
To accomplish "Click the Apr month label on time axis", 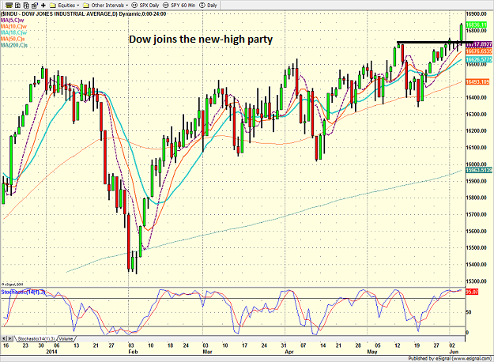I will 289,352.
